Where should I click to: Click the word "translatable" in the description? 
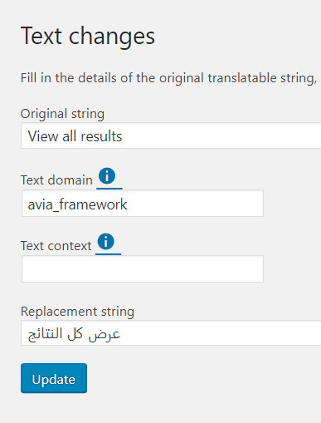tap(242, 78)
